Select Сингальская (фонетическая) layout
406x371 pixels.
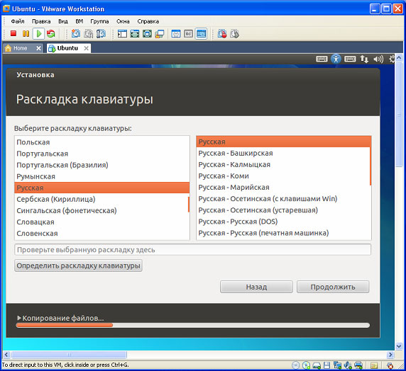[101, 210]
